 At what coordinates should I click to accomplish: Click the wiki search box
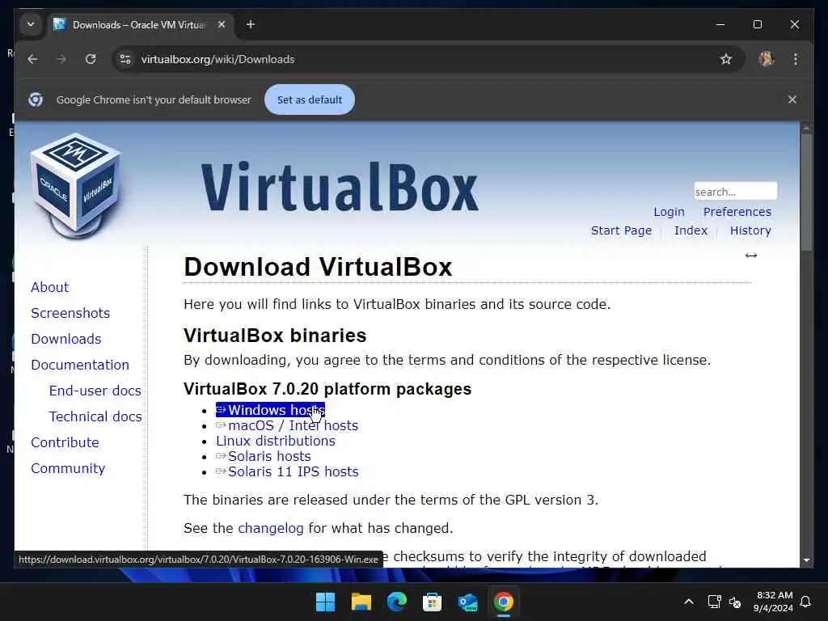(735, 192)
